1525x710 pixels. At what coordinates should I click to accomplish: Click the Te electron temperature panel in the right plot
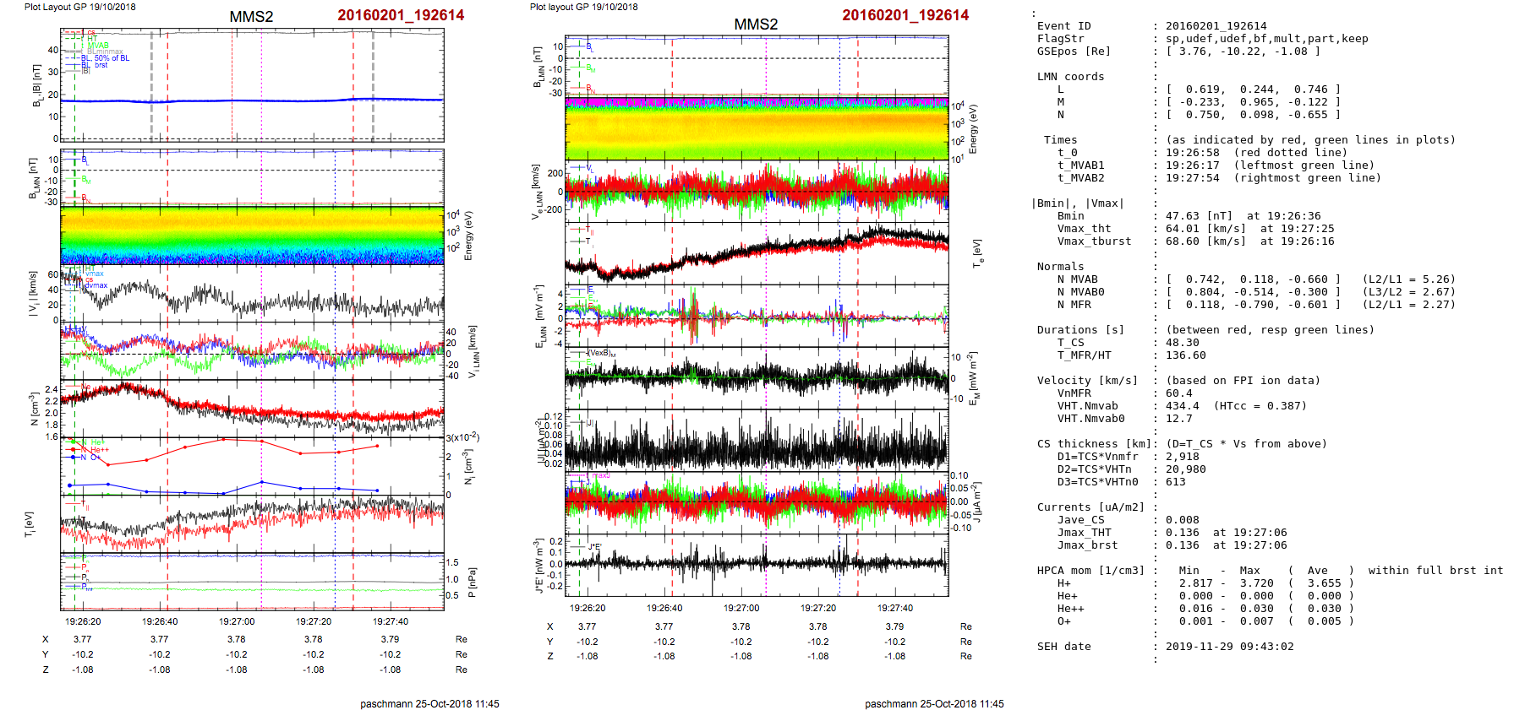(757, 252)
